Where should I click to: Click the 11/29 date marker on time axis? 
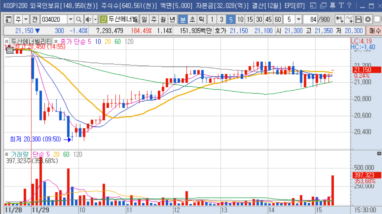[x=40, y=210]
